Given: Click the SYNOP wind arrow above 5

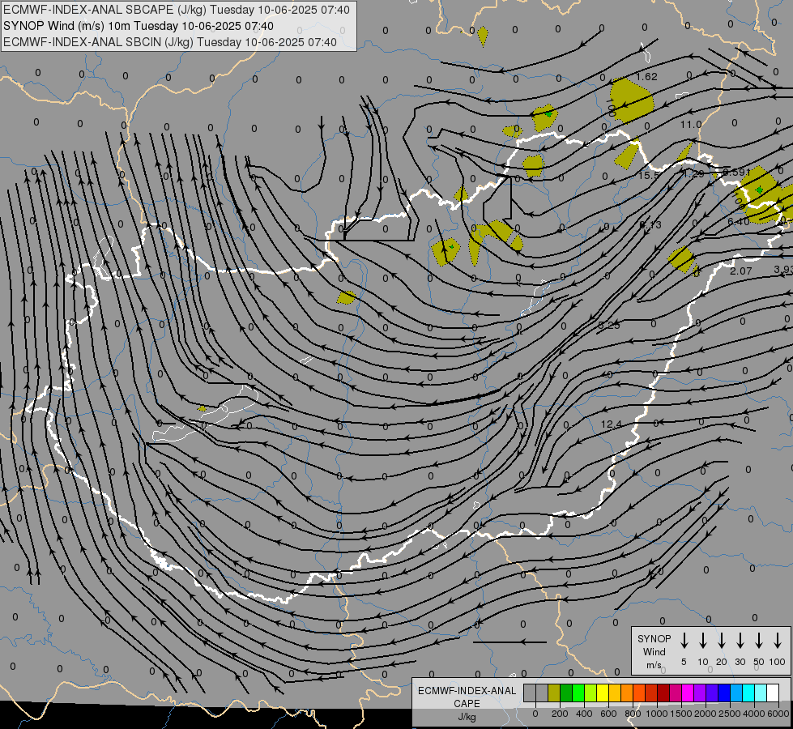Looking at the screenshot, I should [684, 640].
